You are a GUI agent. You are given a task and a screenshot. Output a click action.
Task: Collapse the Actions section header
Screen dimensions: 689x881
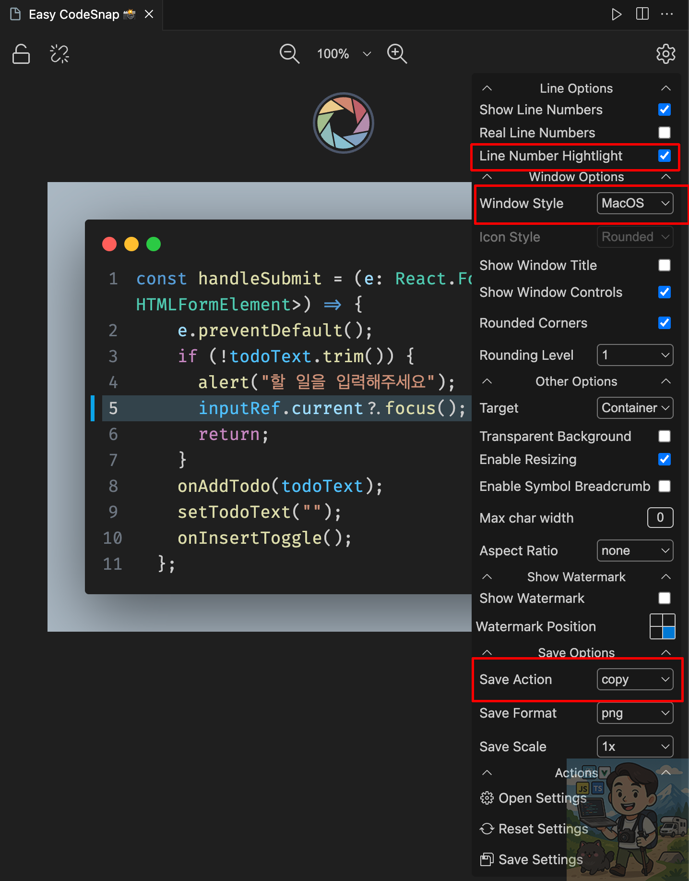coord(576,773)
